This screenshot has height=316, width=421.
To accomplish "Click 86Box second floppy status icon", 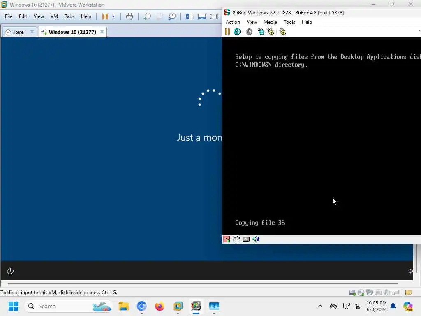I will point(236,239).
